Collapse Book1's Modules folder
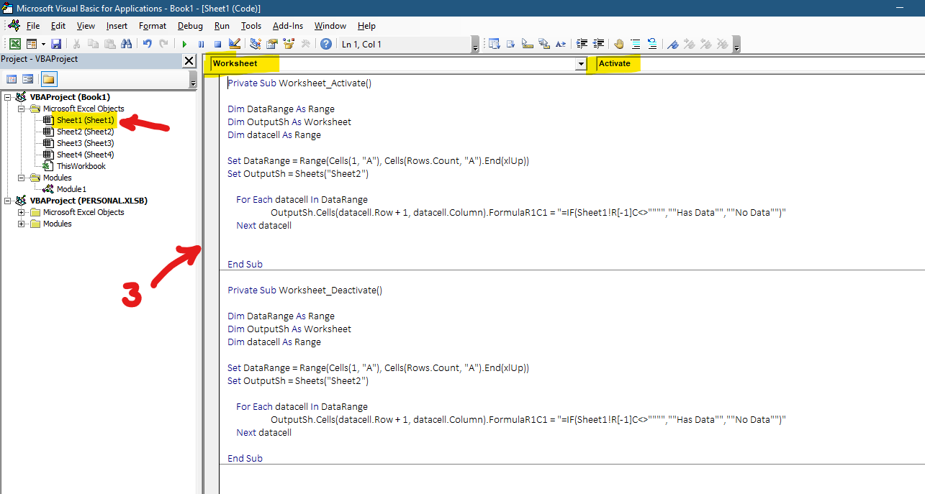The width and height of the screenshot is (925, 494). tap(22, 178)
